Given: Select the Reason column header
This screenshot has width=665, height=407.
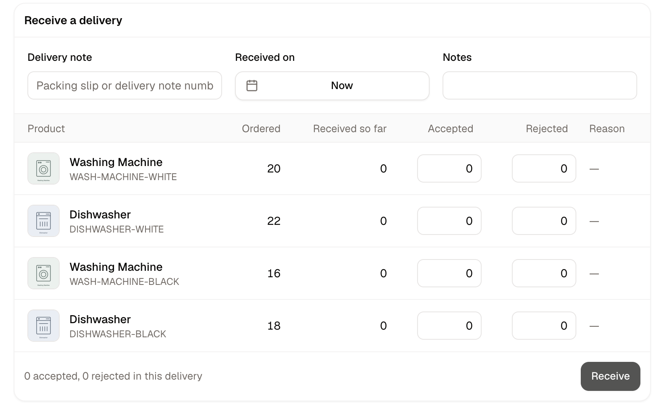Looking at the screenshot, I should pos(607,129).
